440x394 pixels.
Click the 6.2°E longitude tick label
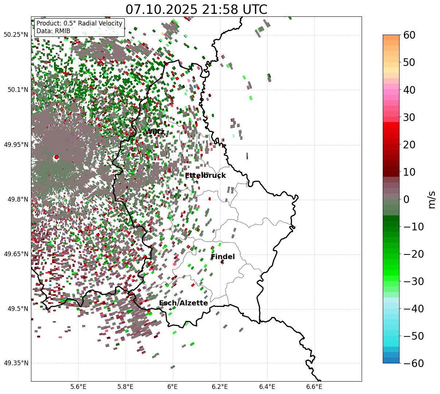point(220,387)
